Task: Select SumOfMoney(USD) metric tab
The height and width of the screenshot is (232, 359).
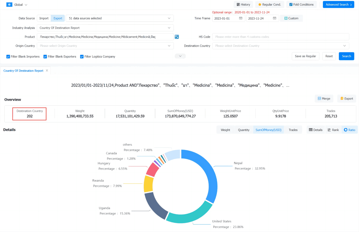Action: [x=268, y=130]
